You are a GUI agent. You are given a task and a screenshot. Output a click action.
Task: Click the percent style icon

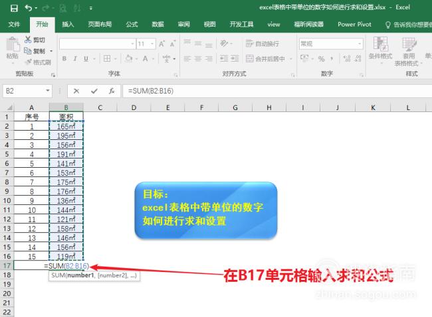tap(321, 58)
